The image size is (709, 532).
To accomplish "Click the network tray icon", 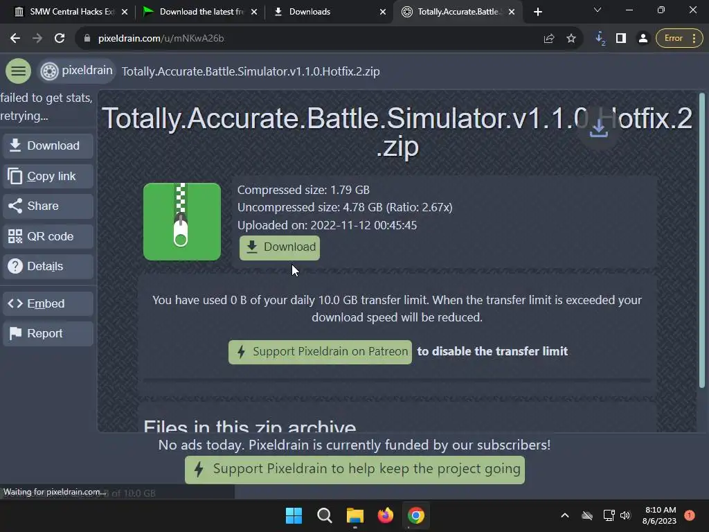I will pos(609,515).
